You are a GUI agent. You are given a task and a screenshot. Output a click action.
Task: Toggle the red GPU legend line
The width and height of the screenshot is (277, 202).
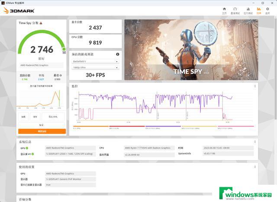127,127
